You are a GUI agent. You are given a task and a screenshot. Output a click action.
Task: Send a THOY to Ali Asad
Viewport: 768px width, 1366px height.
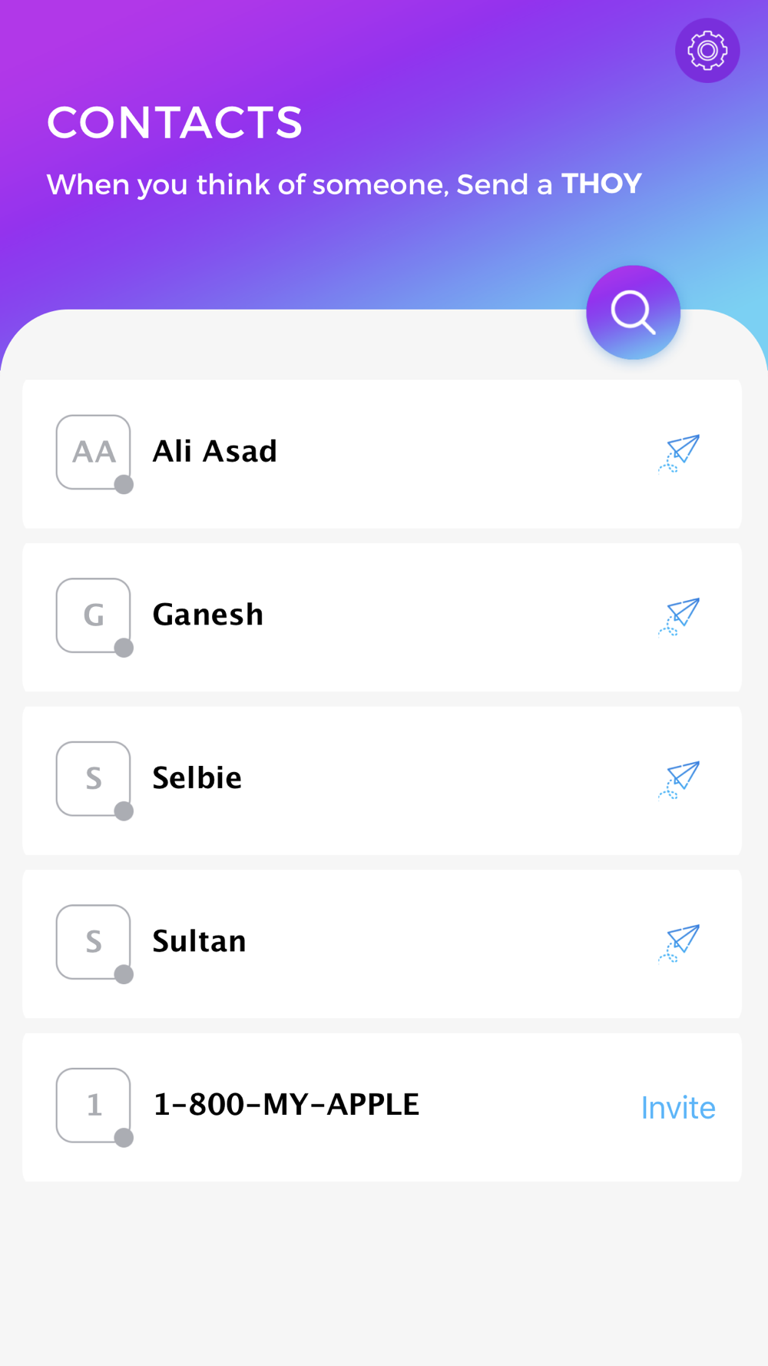679,453
